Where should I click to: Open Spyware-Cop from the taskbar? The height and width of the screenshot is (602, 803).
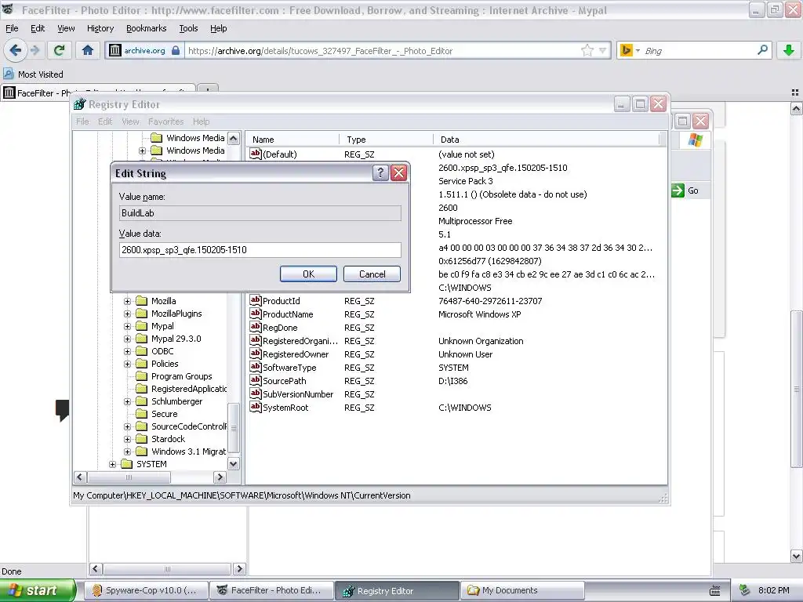(147, 590)
